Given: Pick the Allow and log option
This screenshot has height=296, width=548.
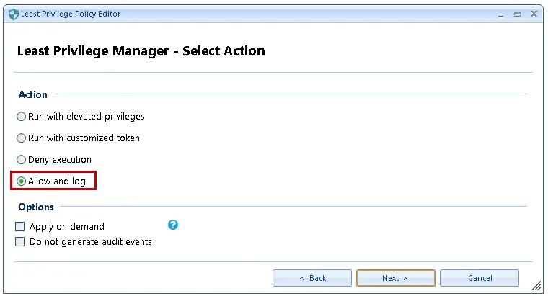Looking at the screenshot, I should pos(22,181).
